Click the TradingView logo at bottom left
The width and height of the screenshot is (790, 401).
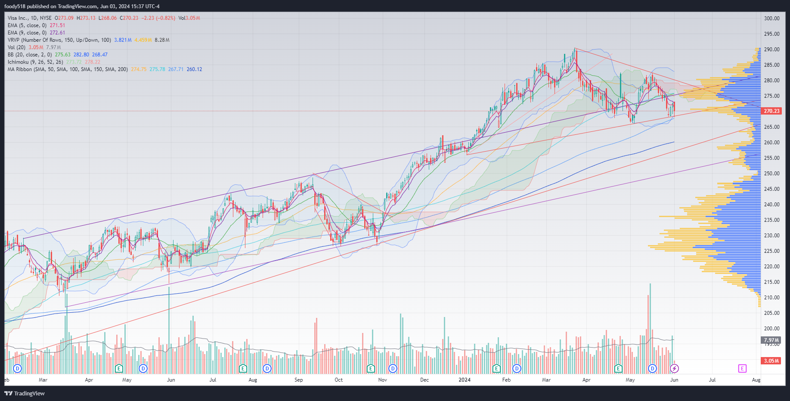point(25,393)
